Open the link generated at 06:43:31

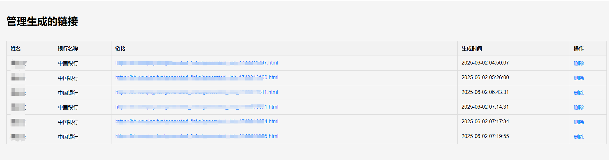pyautogui.click(x=196, y=92)
